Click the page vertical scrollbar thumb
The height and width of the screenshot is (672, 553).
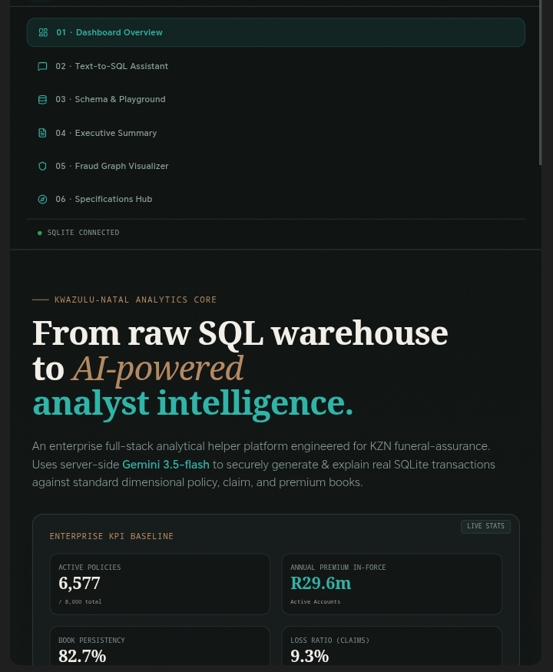tap(541, 82)
